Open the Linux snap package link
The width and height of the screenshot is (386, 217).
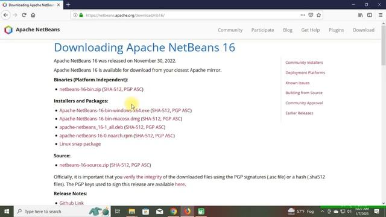[80, 144]
